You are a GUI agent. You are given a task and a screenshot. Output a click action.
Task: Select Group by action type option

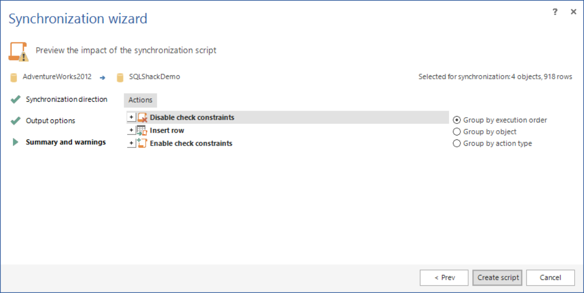point(457,144)
